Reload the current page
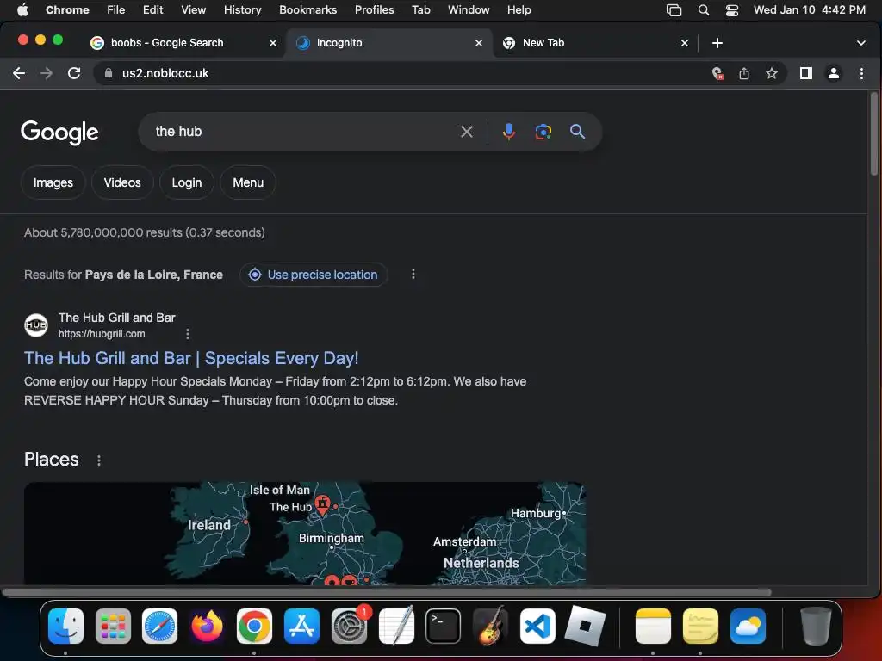882x661 pixels. [x=74, y=73]
